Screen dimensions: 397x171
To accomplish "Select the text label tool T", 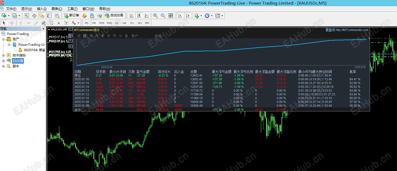I will pyautogui.click(x=66, y=23).
